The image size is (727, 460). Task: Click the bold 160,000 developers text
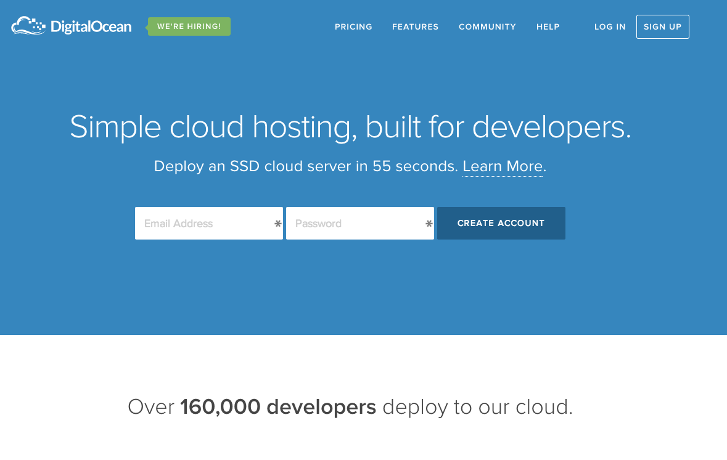(278, 407)
